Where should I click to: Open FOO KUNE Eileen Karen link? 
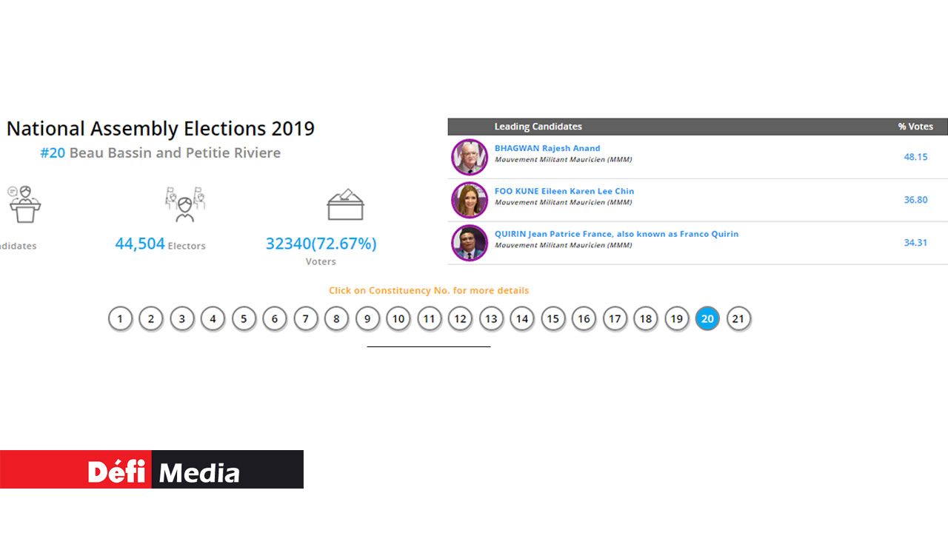point(564,191)
